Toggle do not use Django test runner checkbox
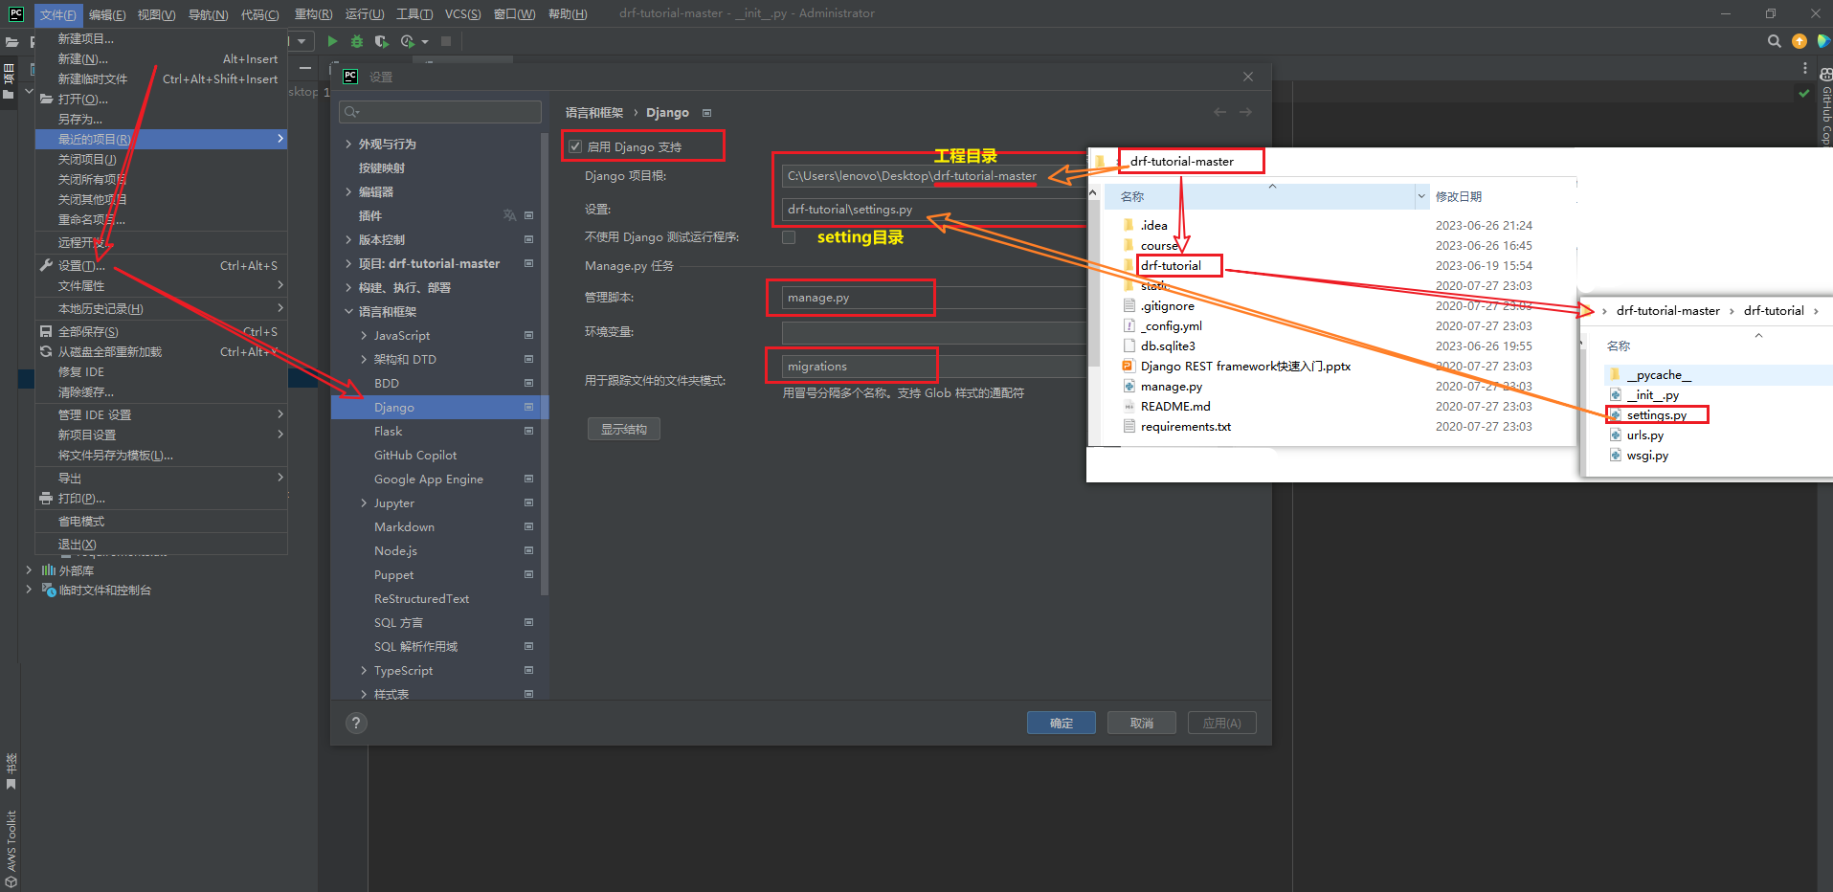The width and height of the screenshot is (1833, 892). coord(789,237)
